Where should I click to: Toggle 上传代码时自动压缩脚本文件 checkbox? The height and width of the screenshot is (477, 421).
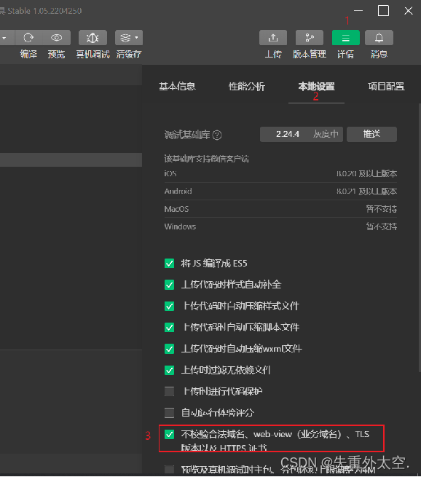[170, 327]
